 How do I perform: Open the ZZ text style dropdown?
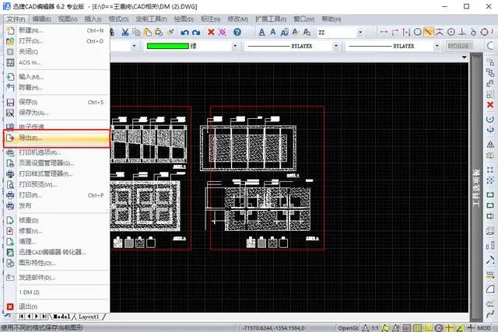(360, 32)
